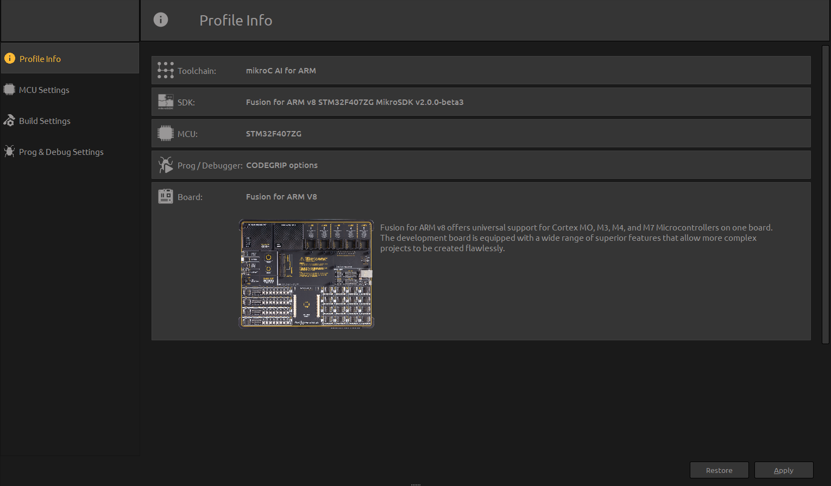Viewport: 831px width, 486px height.
Task: Select the mikroC AI for ARM value
Action: coord(281,71)
